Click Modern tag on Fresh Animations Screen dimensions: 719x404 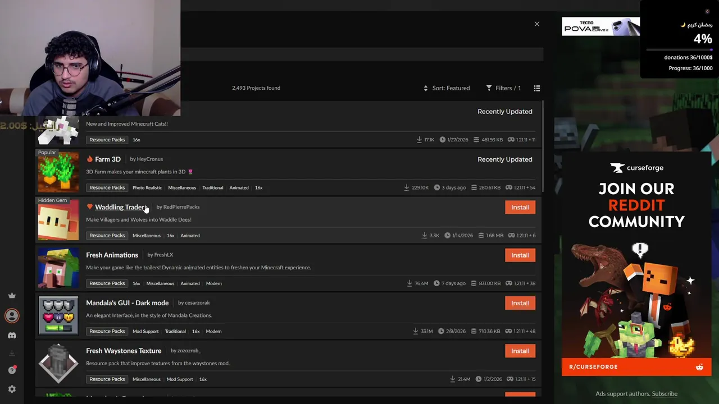tap(213, 283)
